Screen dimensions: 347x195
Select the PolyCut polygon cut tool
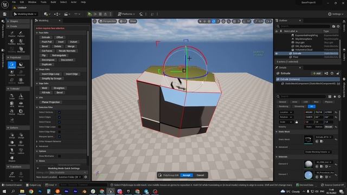tap(21, 112)
